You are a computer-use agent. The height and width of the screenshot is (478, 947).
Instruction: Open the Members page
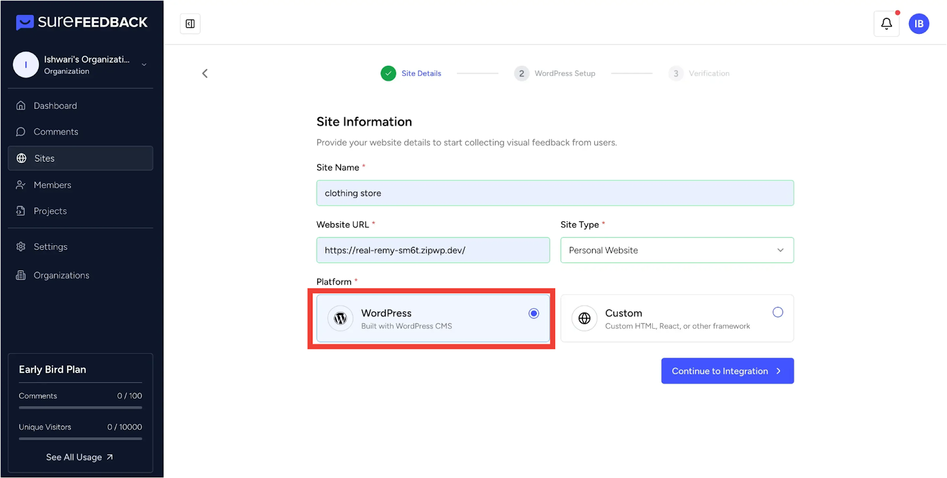[52, 185]
